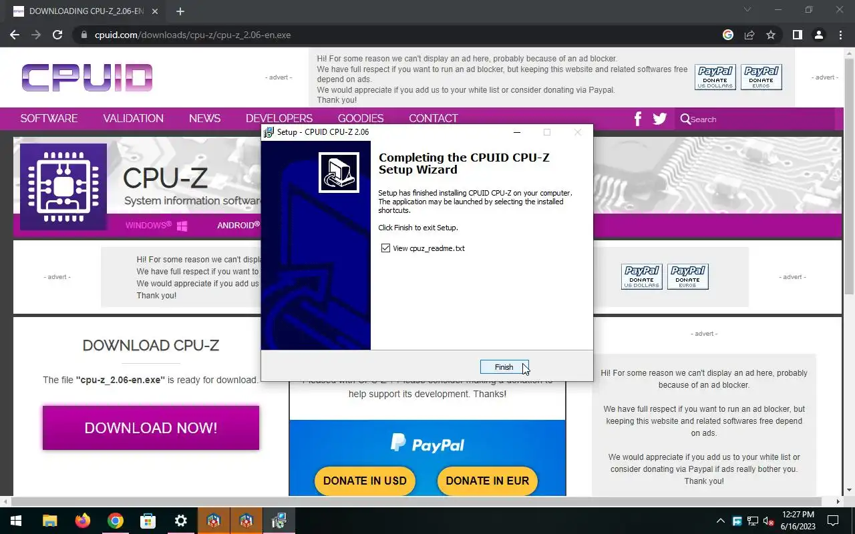Open the SOFTWARE menu
855x534 pixels.
(x=49, y=118)
